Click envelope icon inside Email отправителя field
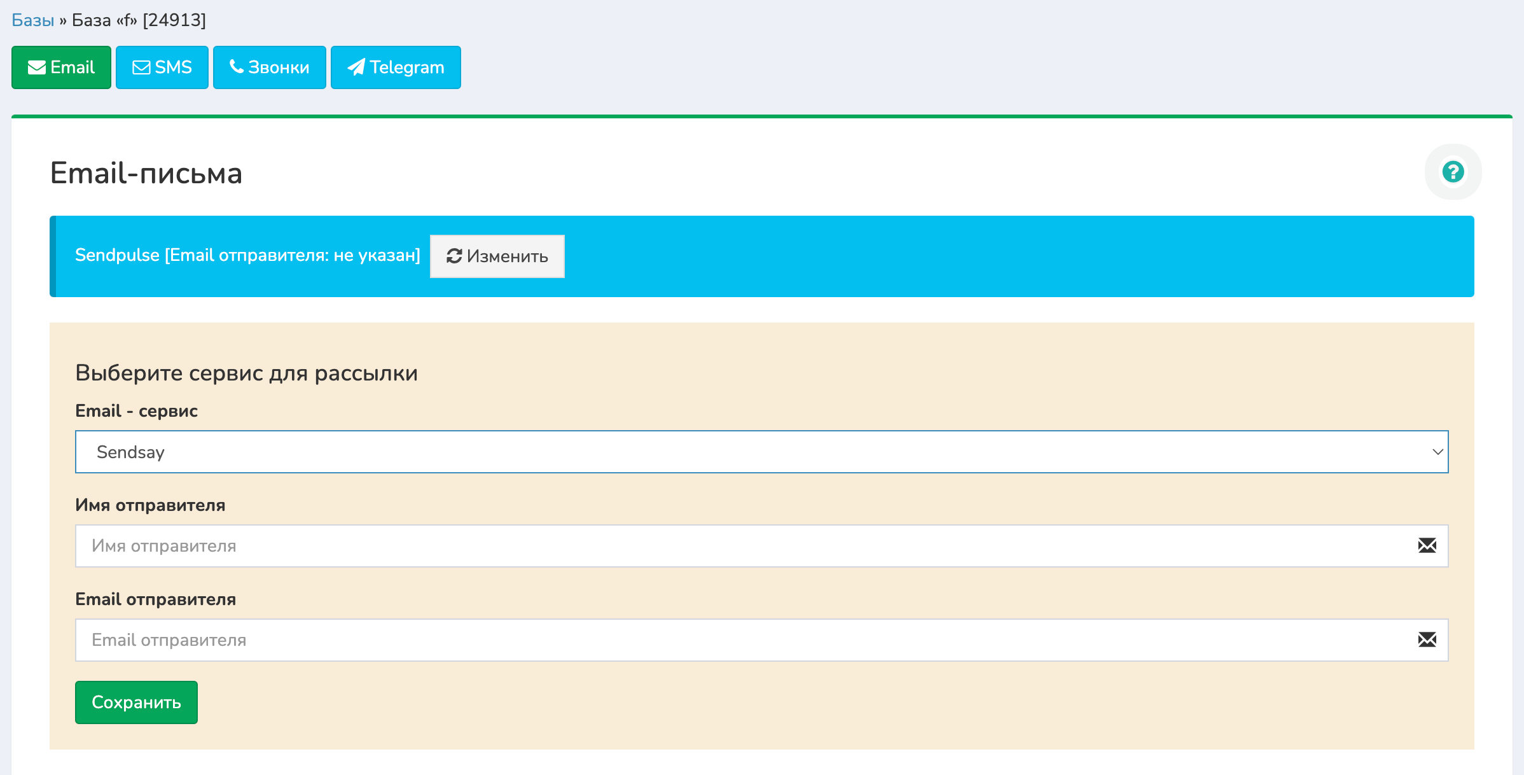 coord(1427,639)
